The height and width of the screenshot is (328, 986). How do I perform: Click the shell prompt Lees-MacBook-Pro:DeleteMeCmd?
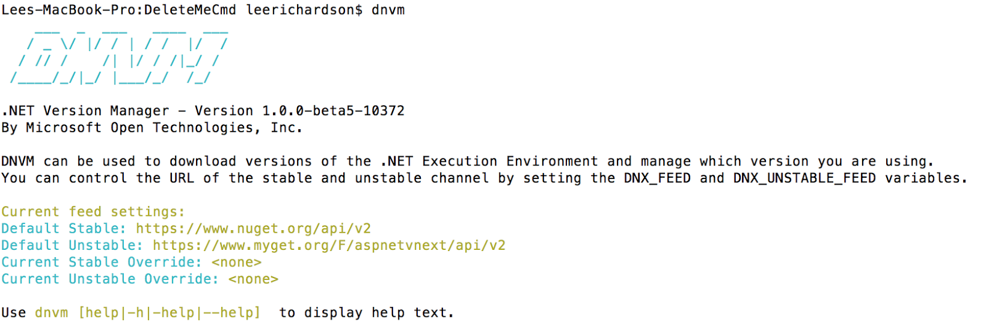tap(119, 10)
